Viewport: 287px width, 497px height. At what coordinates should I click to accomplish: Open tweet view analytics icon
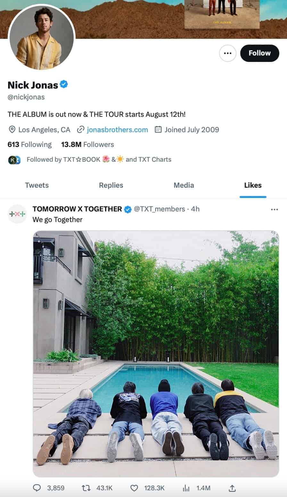click(186, 488)
